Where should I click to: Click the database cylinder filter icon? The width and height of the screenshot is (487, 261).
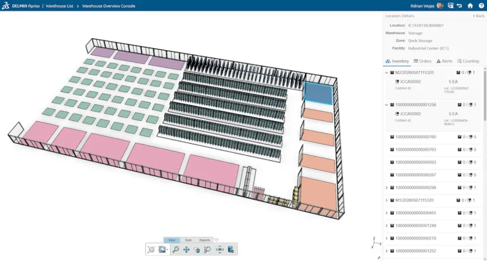[x=230, y=249]
